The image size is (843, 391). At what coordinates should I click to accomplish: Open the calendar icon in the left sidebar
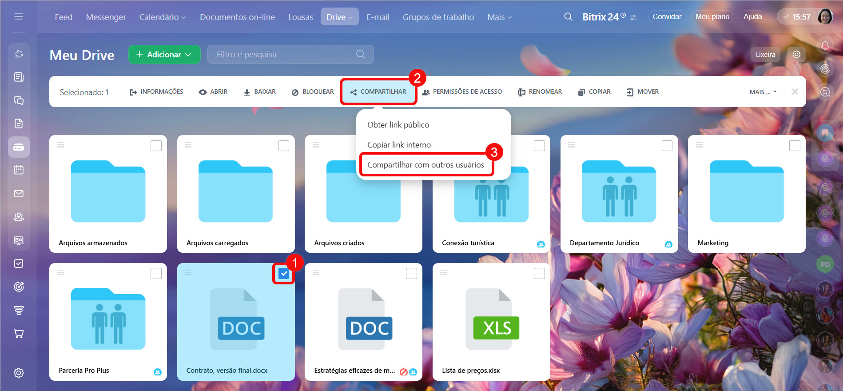[19, 170]
